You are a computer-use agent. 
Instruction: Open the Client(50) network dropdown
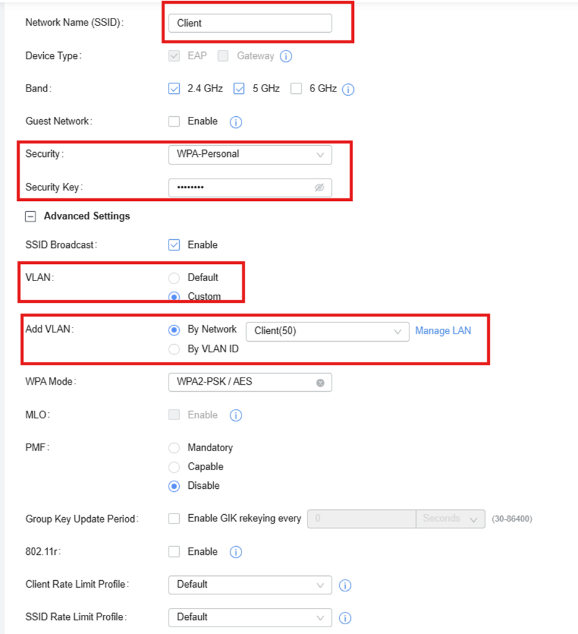[327, 332]
